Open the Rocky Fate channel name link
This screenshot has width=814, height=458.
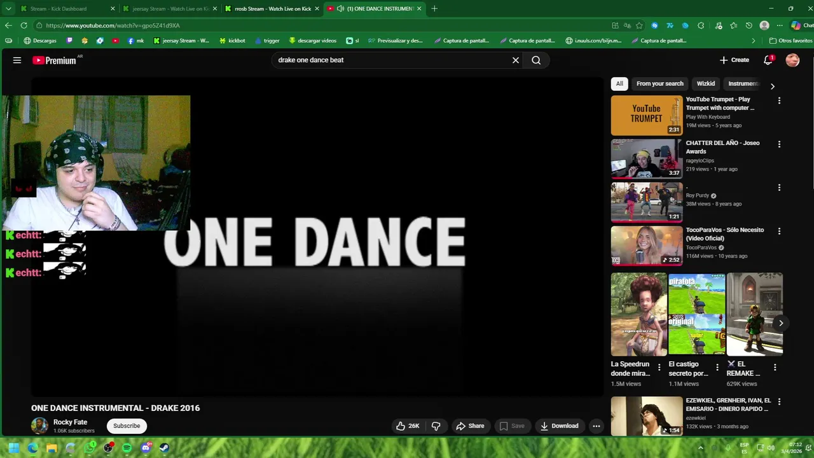pyautogui.click(x=70, y=422)
